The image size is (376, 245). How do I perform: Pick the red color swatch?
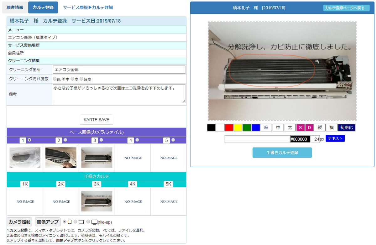(229, 128)
